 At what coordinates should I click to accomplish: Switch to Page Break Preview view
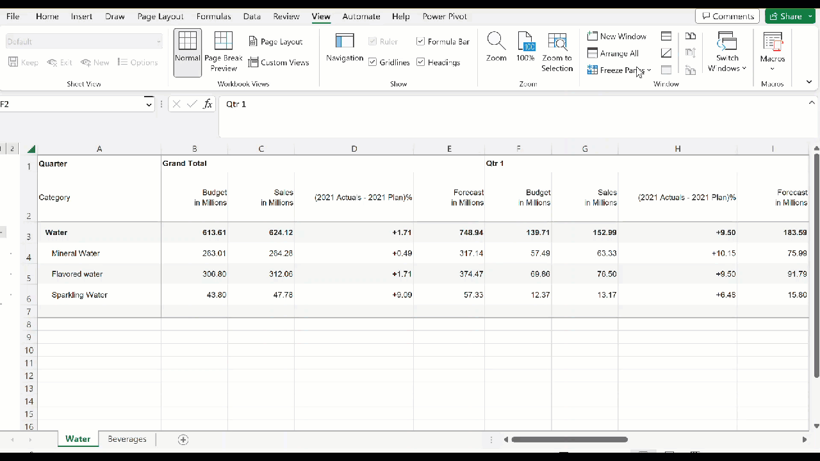click(223, 51)
